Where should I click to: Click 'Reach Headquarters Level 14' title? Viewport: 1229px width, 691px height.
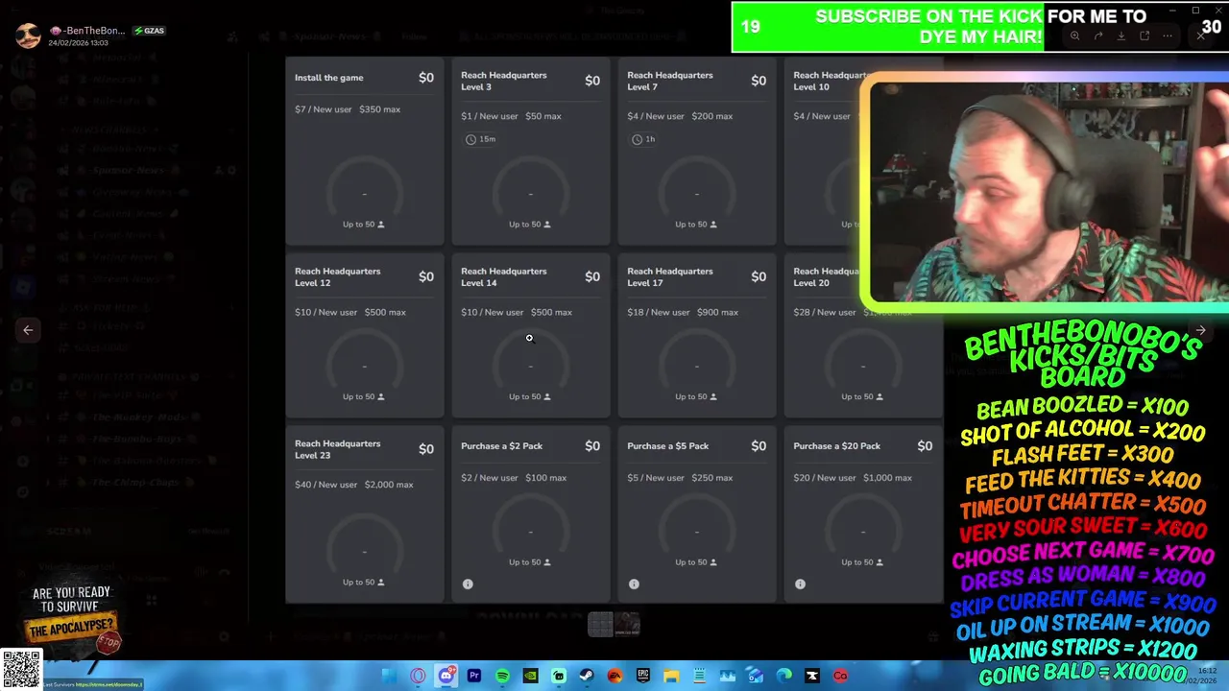pyautogui.click(x=504, y=276)
